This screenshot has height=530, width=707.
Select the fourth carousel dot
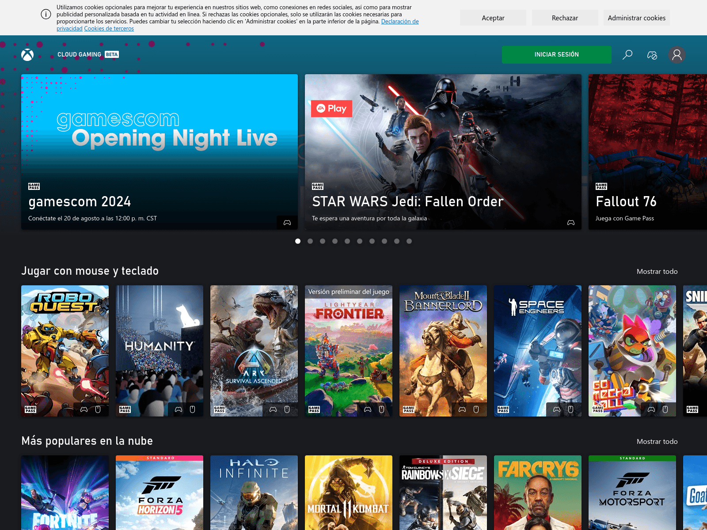click(335, 241)
